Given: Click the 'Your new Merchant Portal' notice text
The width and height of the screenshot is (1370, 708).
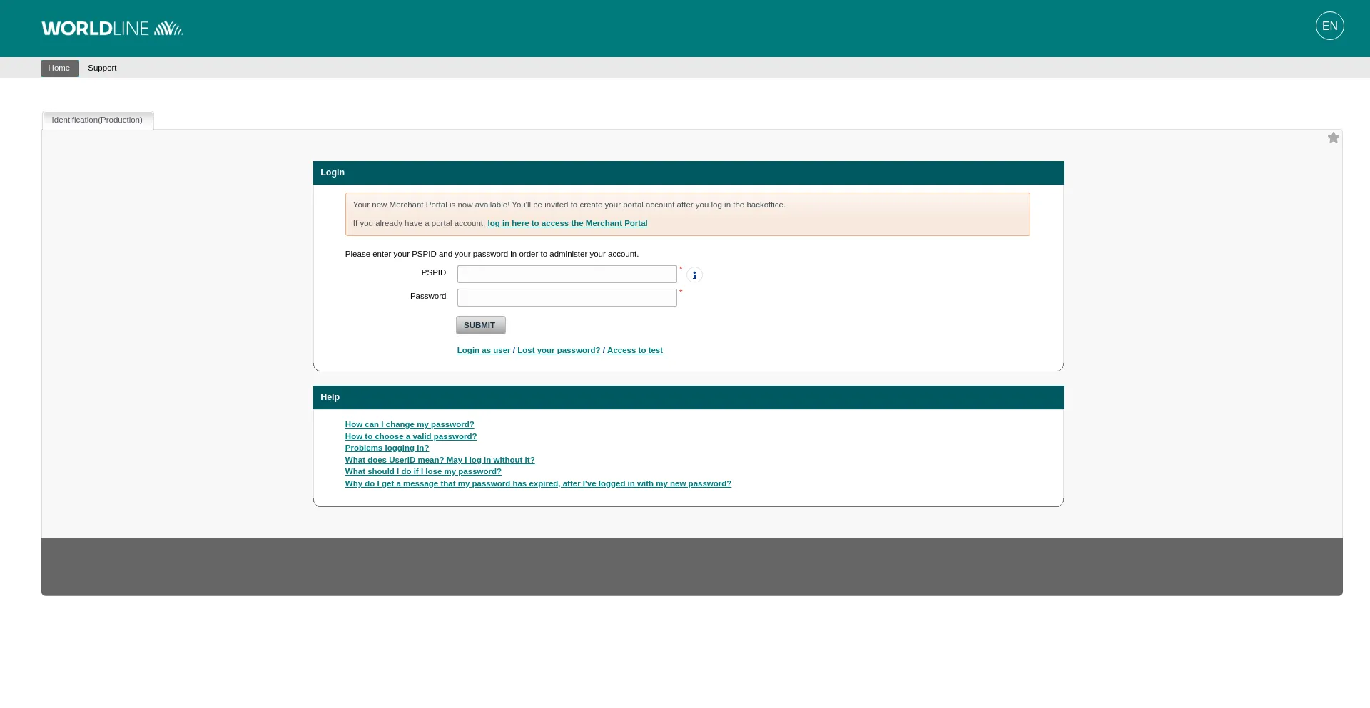Looking at the screenshot, I should 569,205.
